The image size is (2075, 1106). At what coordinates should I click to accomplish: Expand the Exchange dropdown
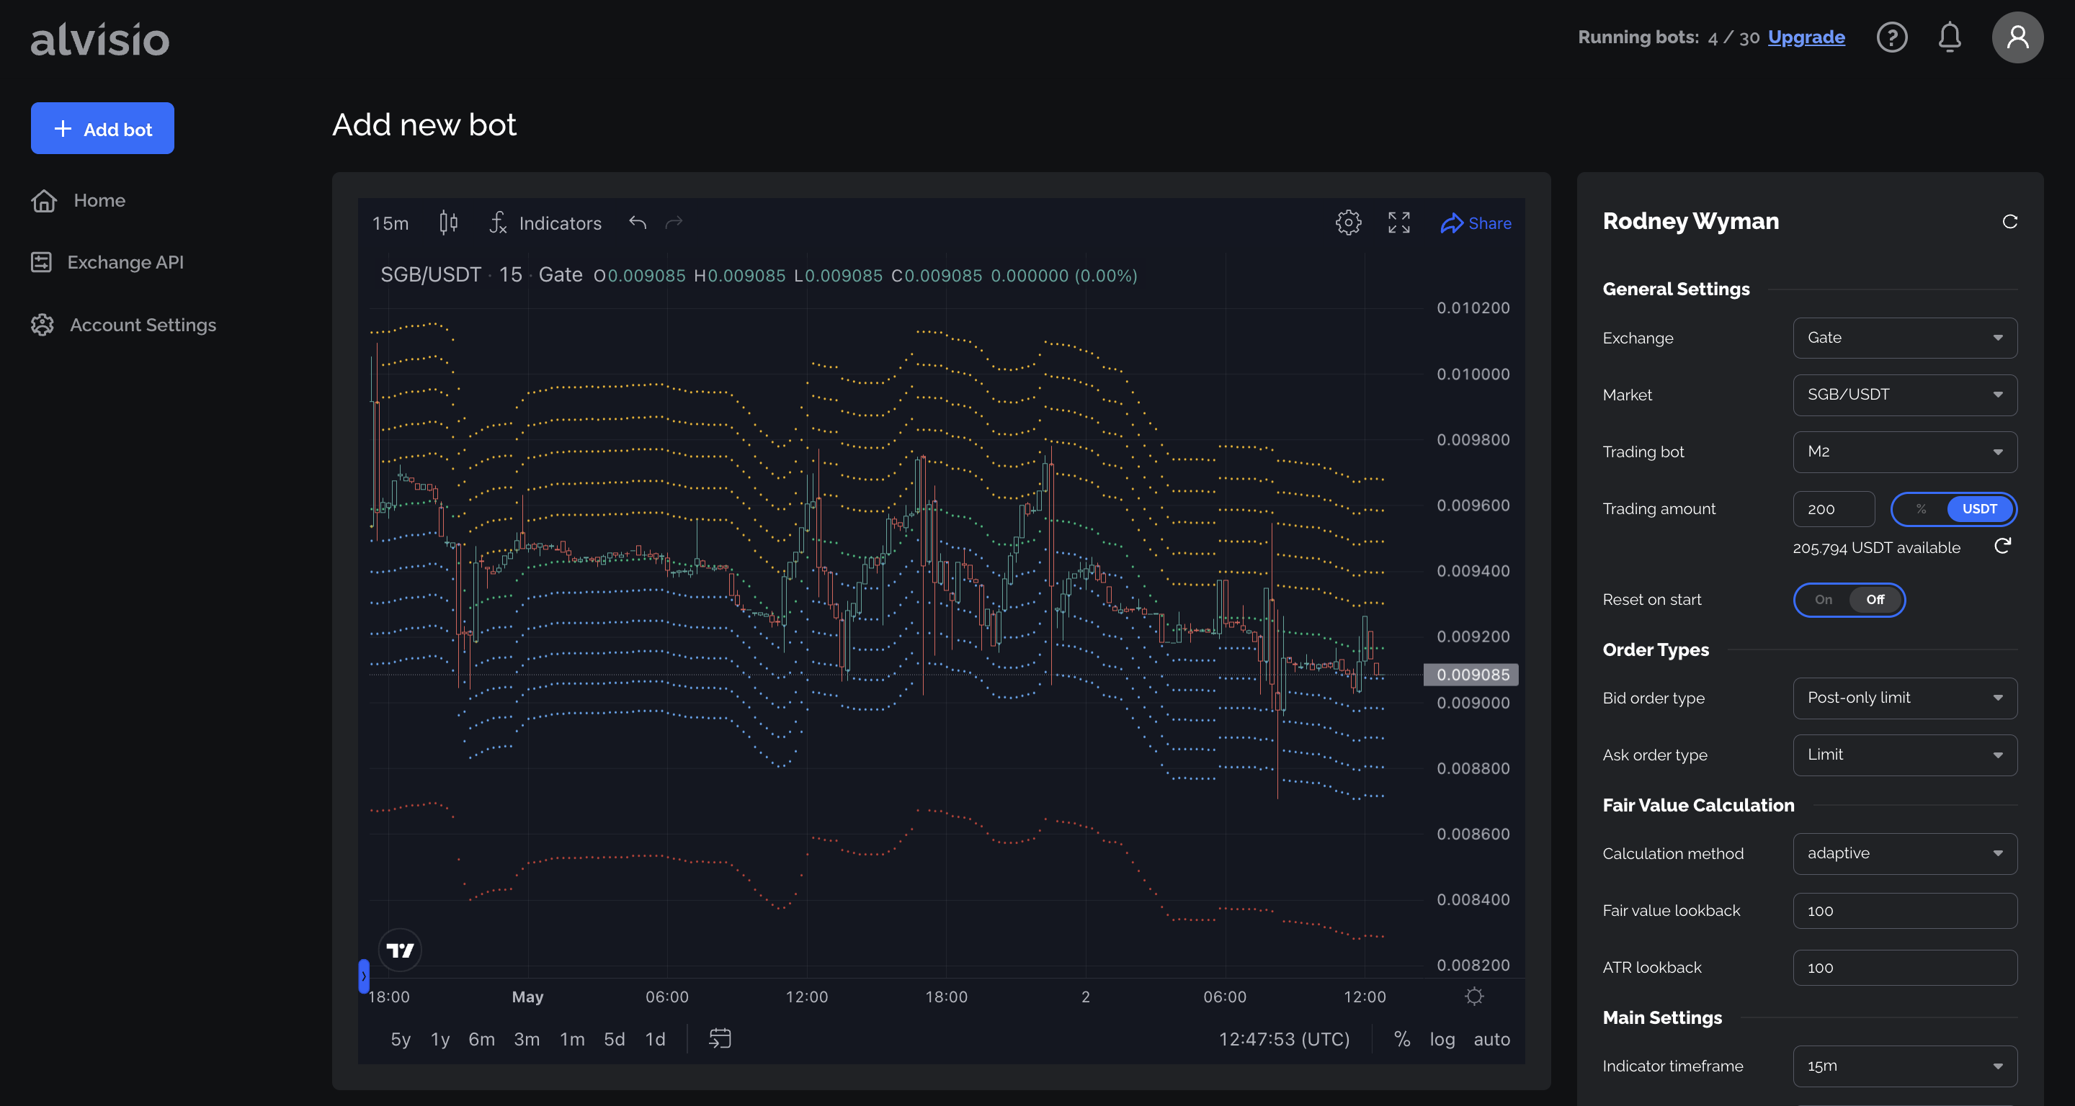[1904, 338]
